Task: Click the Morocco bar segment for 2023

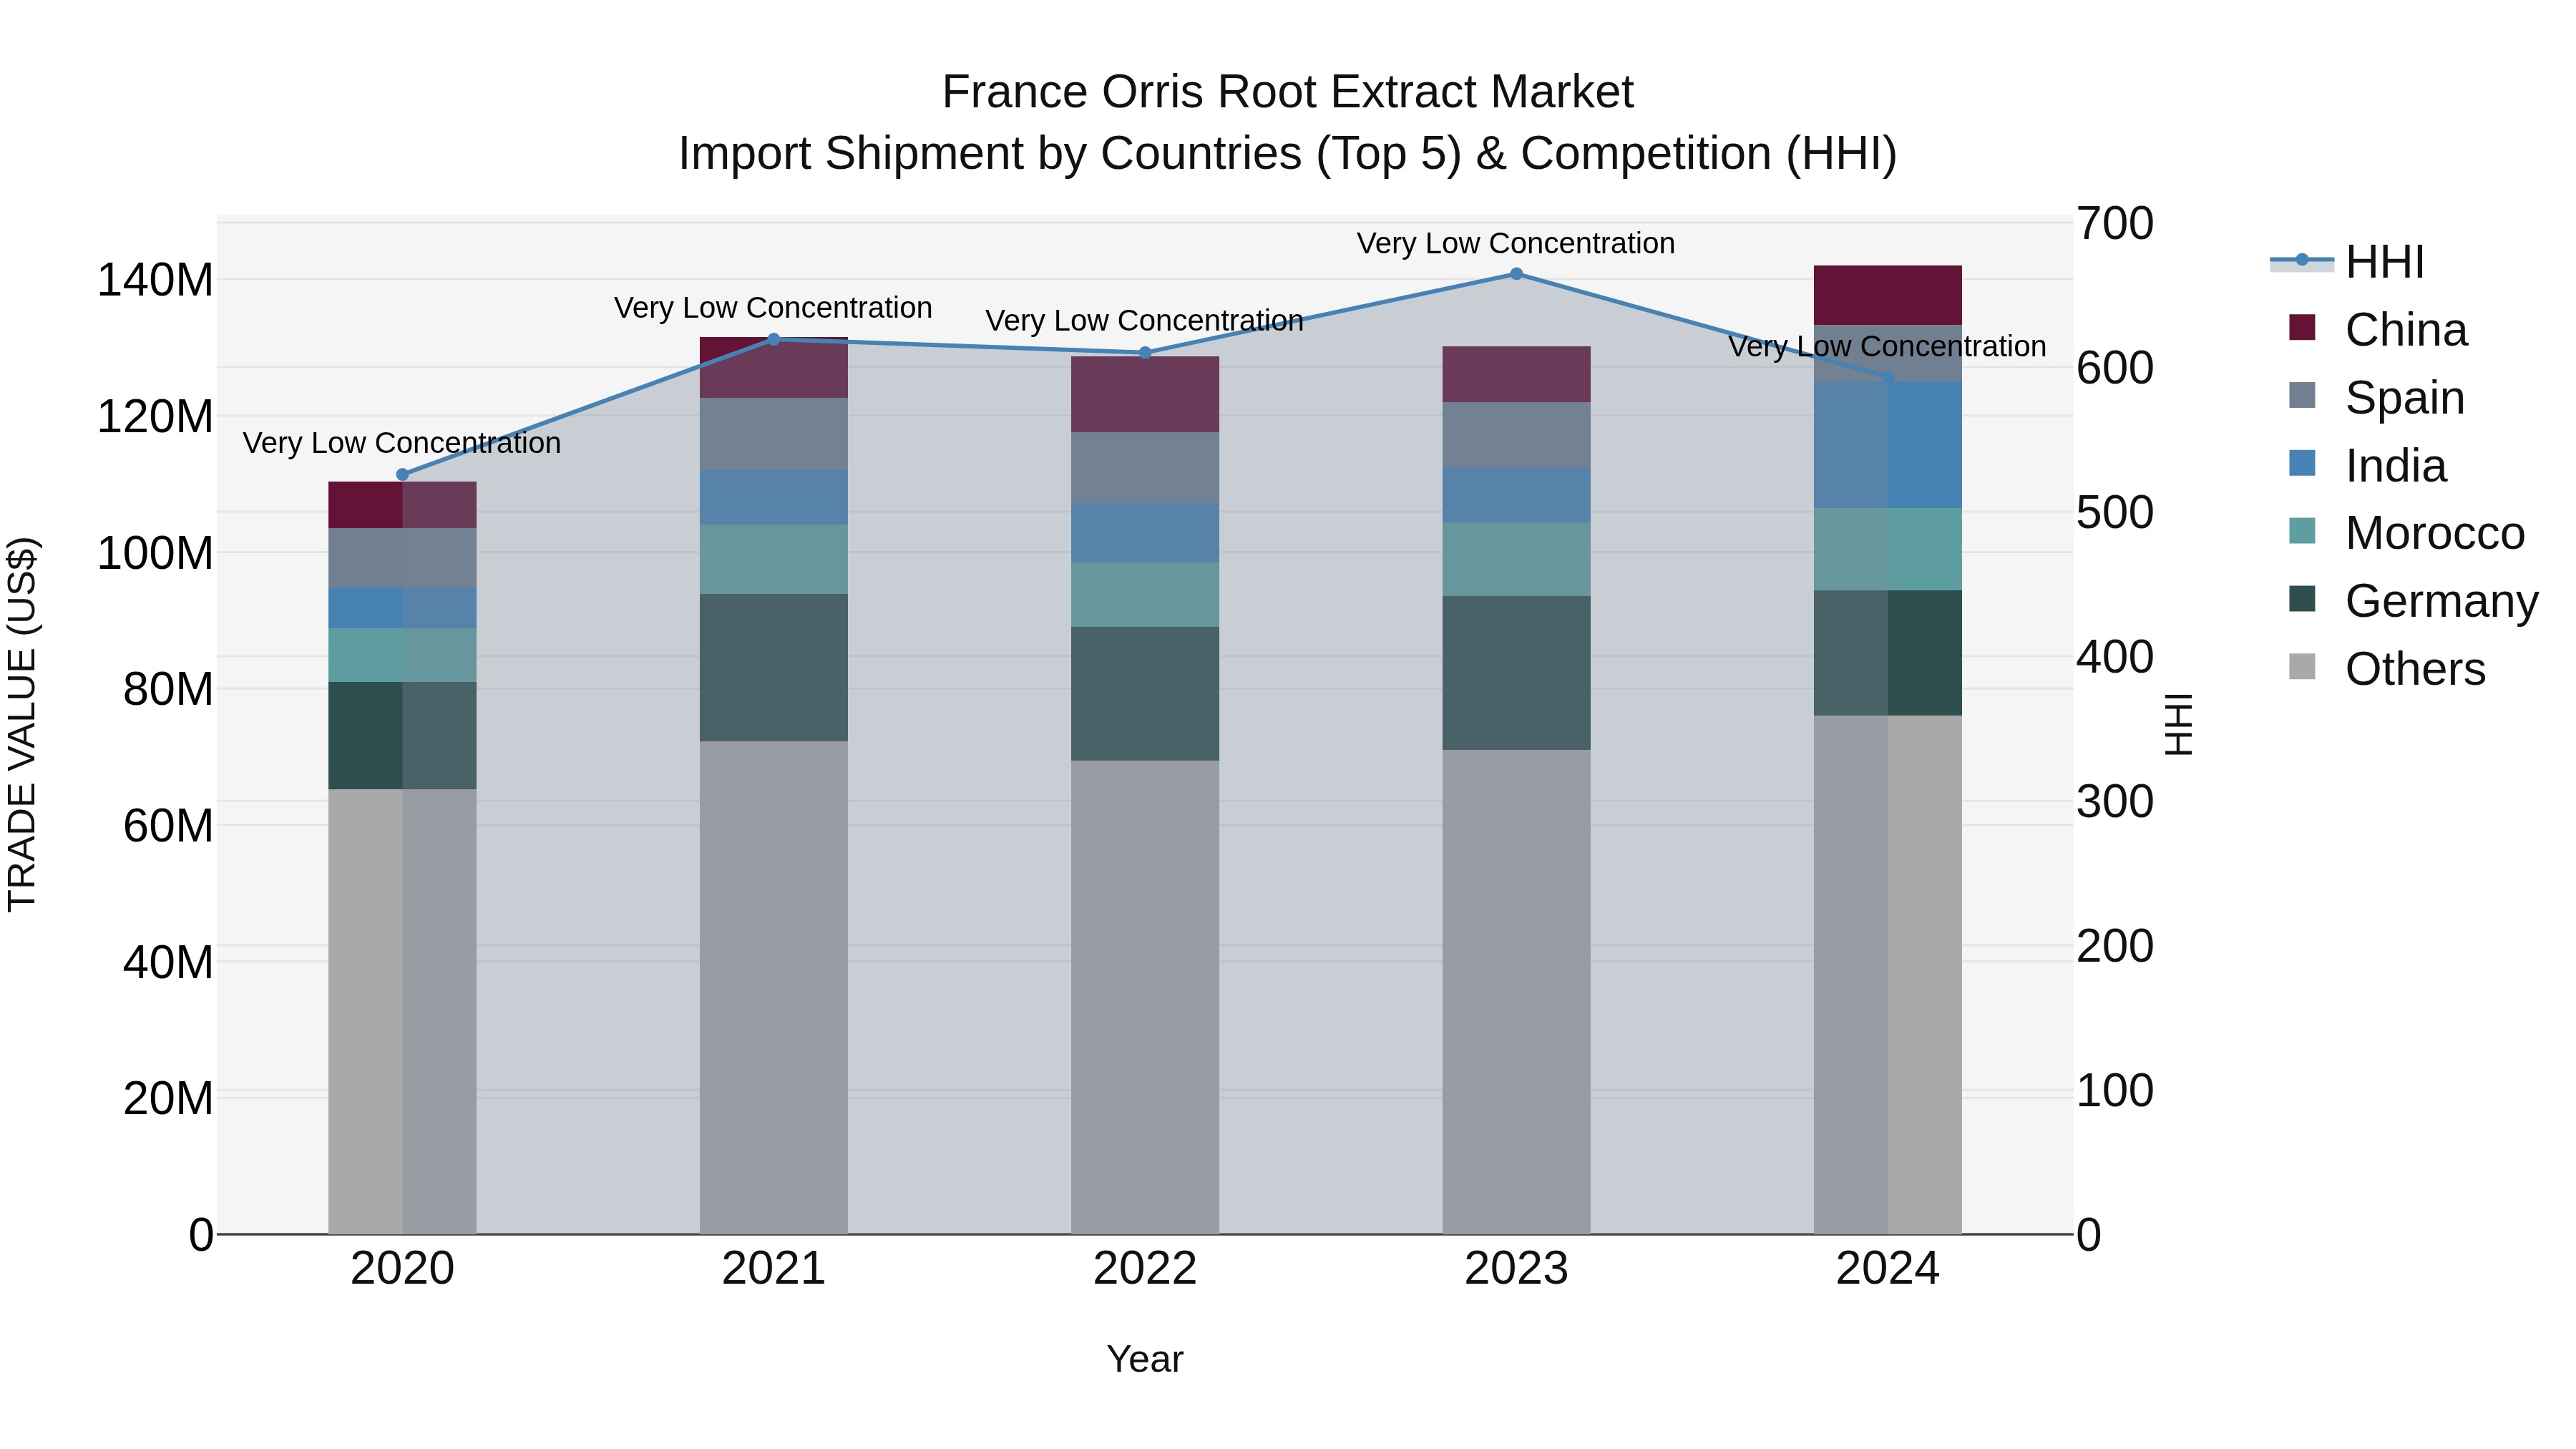Action: (x=1517, y=560)
